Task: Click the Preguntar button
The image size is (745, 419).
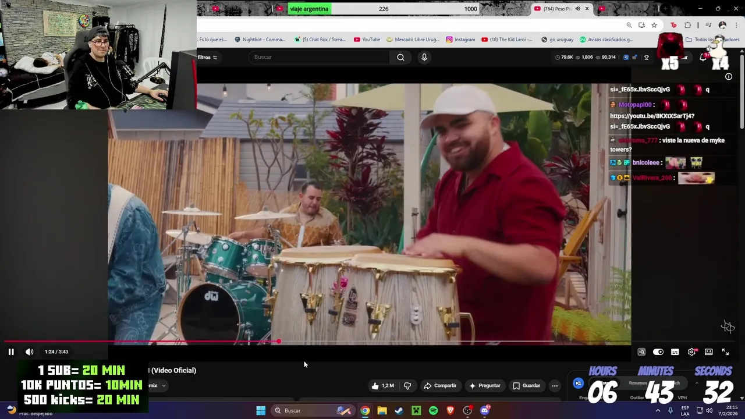Action: pos(485,385)
